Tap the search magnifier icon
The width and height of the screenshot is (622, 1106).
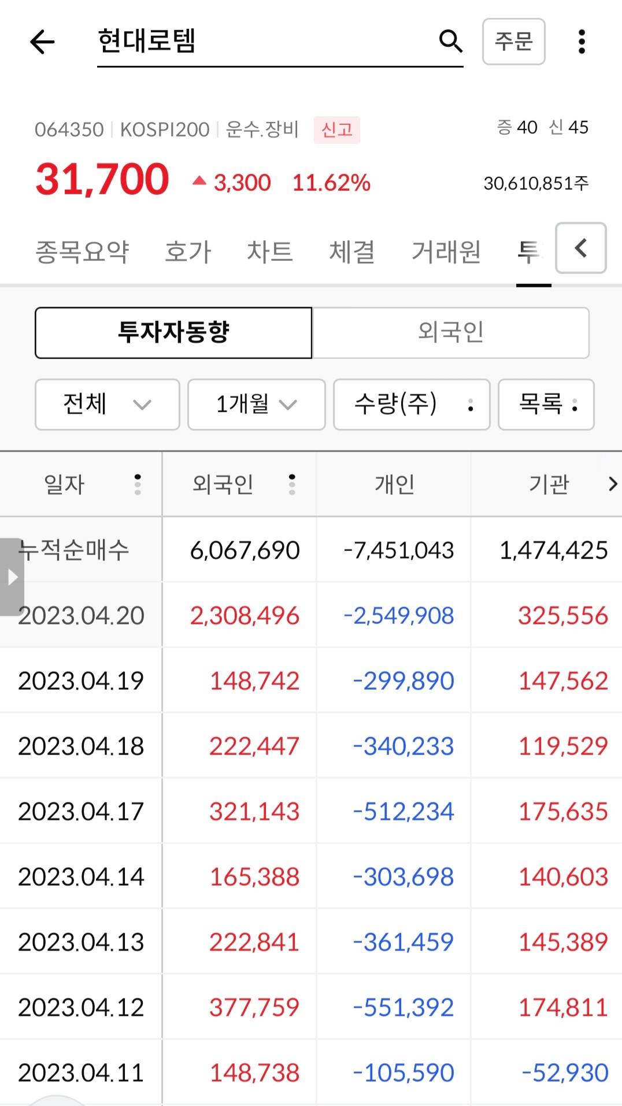coord(450,41)
